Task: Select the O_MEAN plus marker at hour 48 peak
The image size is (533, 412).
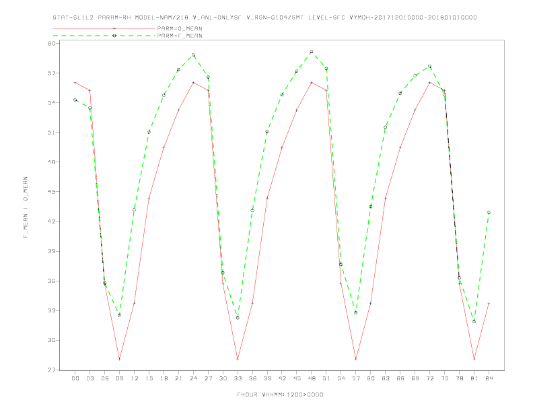Action: [x=312, y=82]
